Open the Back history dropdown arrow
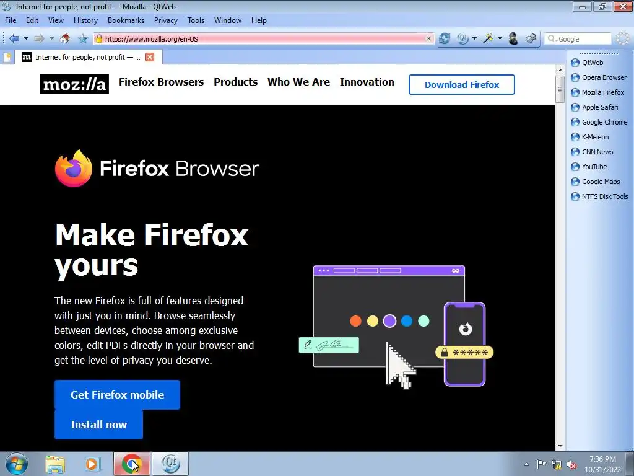Viewport: 634px width, 476px height. (x=26, y=39)
